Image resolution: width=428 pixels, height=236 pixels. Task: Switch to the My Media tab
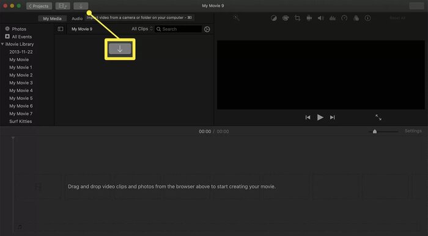(x=52, y=18)
